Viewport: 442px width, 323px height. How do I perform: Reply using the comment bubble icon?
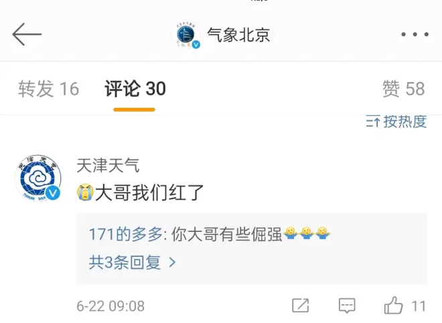tap(347, 306)
